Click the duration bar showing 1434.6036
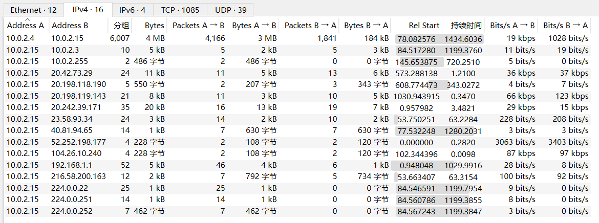Viewport: 599px width, 223px height. pyautogui.click(x=463, y=39)
